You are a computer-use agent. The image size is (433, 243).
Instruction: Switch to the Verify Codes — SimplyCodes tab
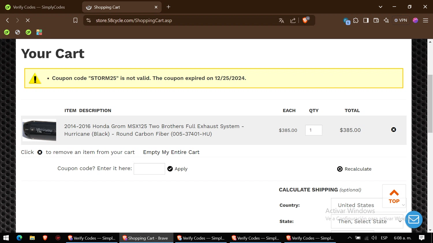coord(39,7)
